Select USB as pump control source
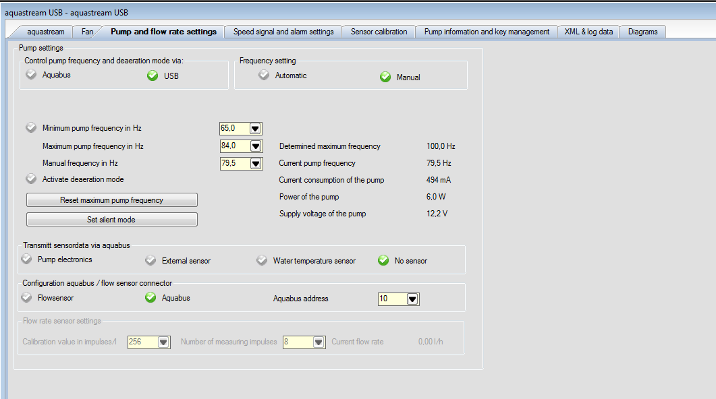Image resolution: width=716 pixels, height=399 pixels. click(x=153, y=75)
